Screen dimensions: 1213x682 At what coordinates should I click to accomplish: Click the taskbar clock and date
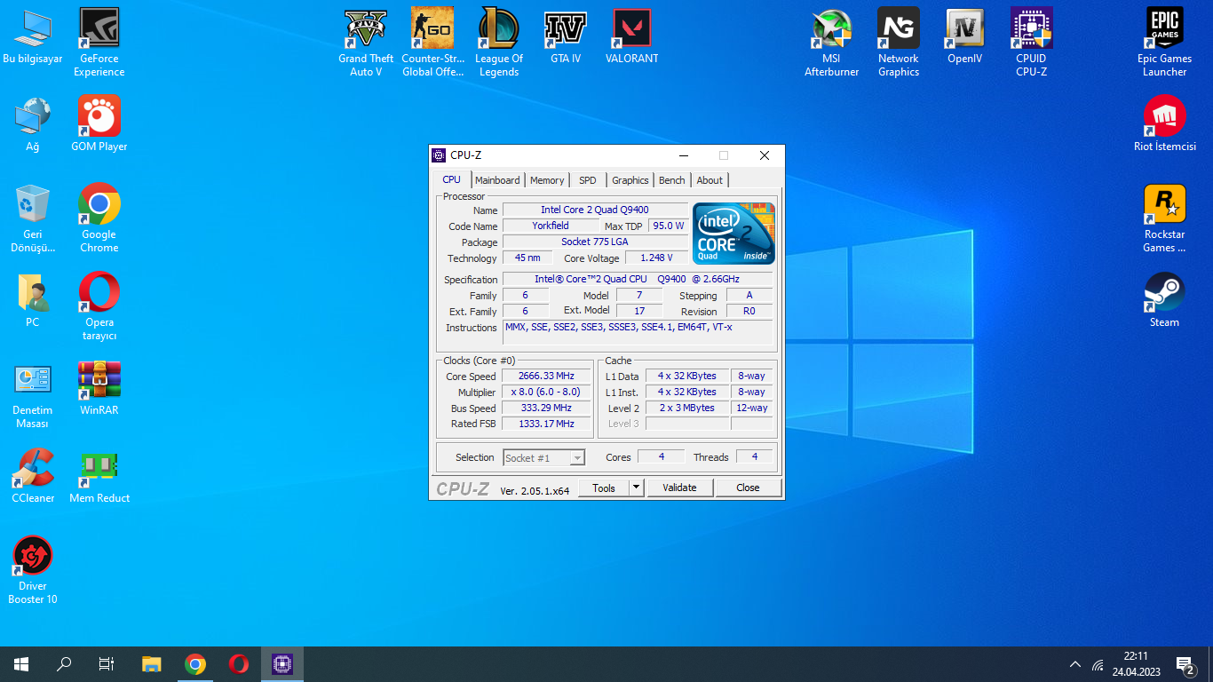pos(1135,664)
